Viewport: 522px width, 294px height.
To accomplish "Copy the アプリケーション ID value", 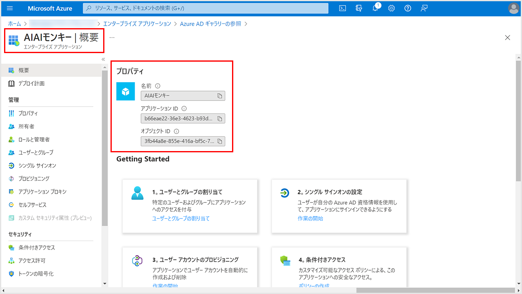I will (219, 119).
